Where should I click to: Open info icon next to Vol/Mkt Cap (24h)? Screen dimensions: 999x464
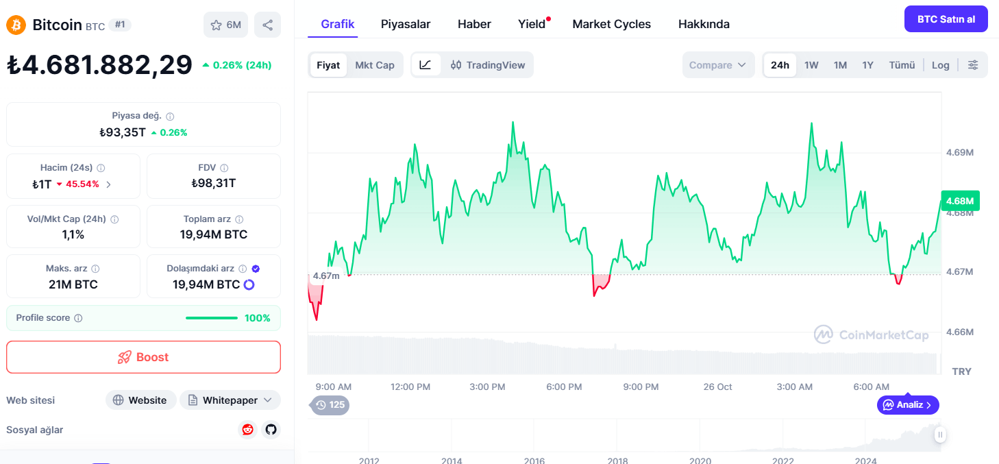coord(114,219)
